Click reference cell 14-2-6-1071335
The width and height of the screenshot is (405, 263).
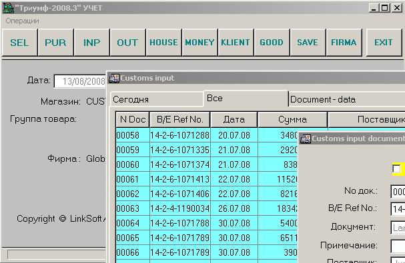point(180,150)
